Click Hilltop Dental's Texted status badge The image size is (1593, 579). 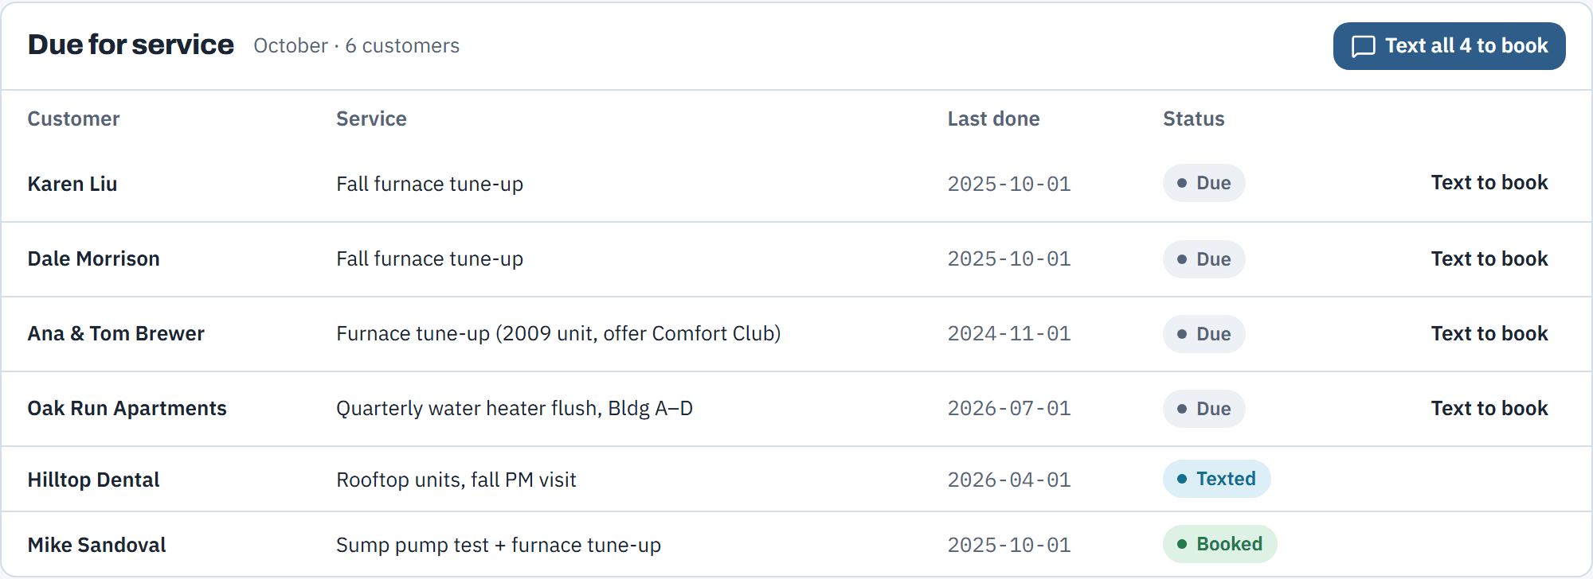[1216, 479]
